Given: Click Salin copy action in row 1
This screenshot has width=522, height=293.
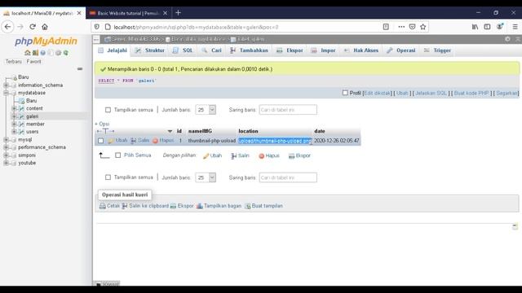Looking at the screenshot, I should coord(139,141).
